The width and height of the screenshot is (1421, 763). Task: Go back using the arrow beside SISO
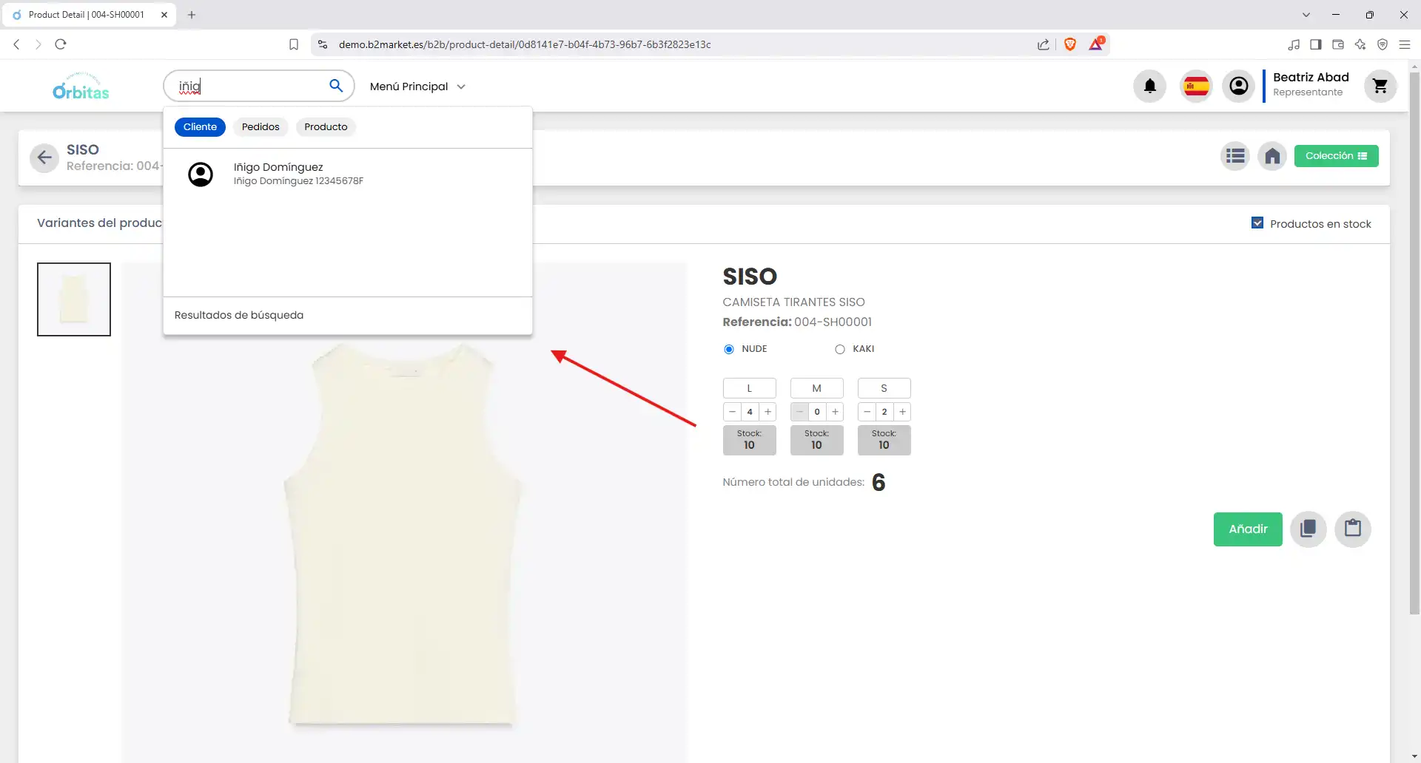pyautogui.click(x=44, y=157)
